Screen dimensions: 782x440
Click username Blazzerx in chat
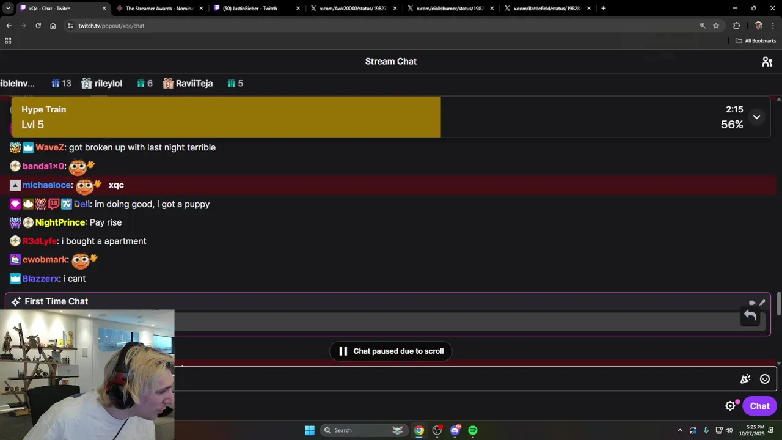click(x=41, y=279)
